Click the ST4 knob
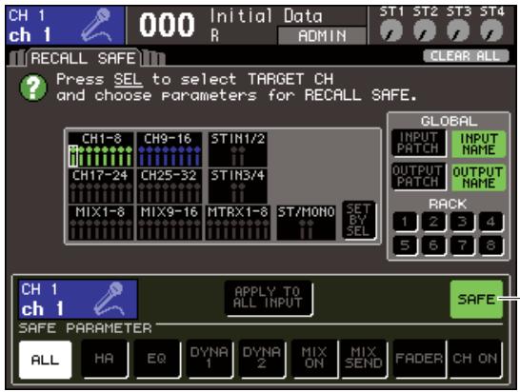 point(491,30)
